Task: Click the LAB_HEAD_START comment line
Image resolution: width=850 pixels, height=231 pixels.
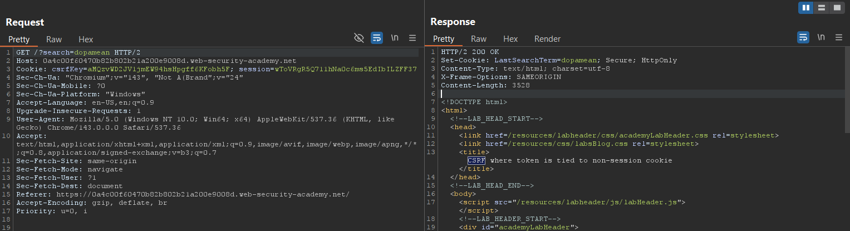Action: pyautogui.click(x=497, y=119)
